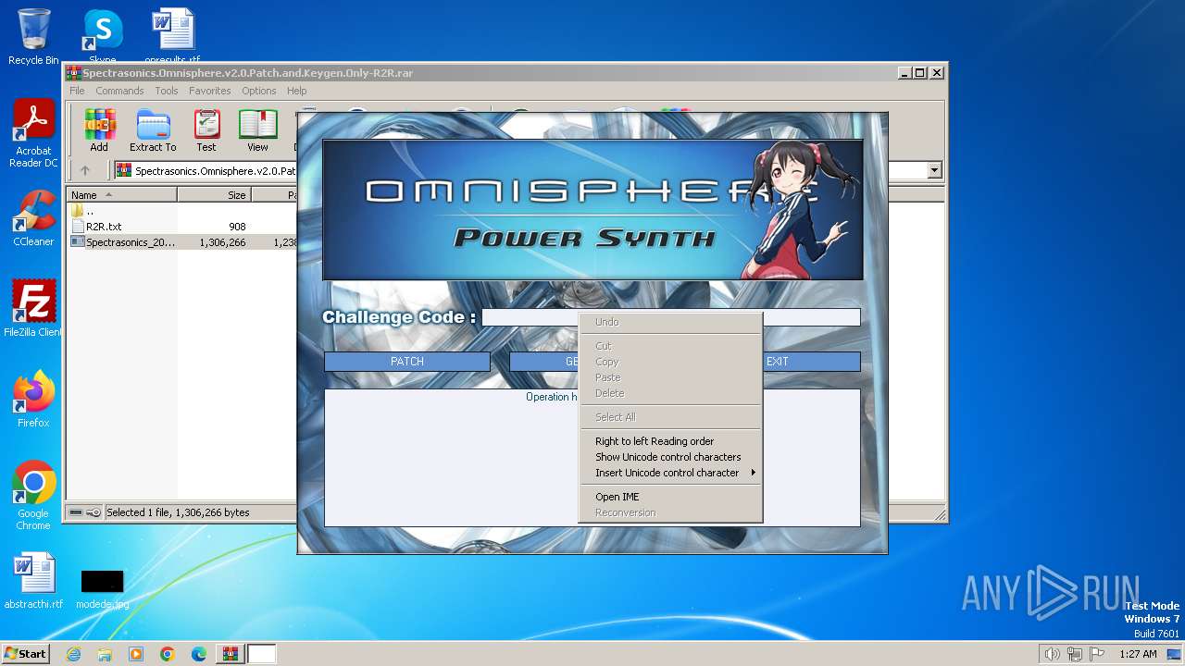Click the Add icon in WinRAR toolbar
Viewport: 1185px width, 666px height.
[99, 130]
